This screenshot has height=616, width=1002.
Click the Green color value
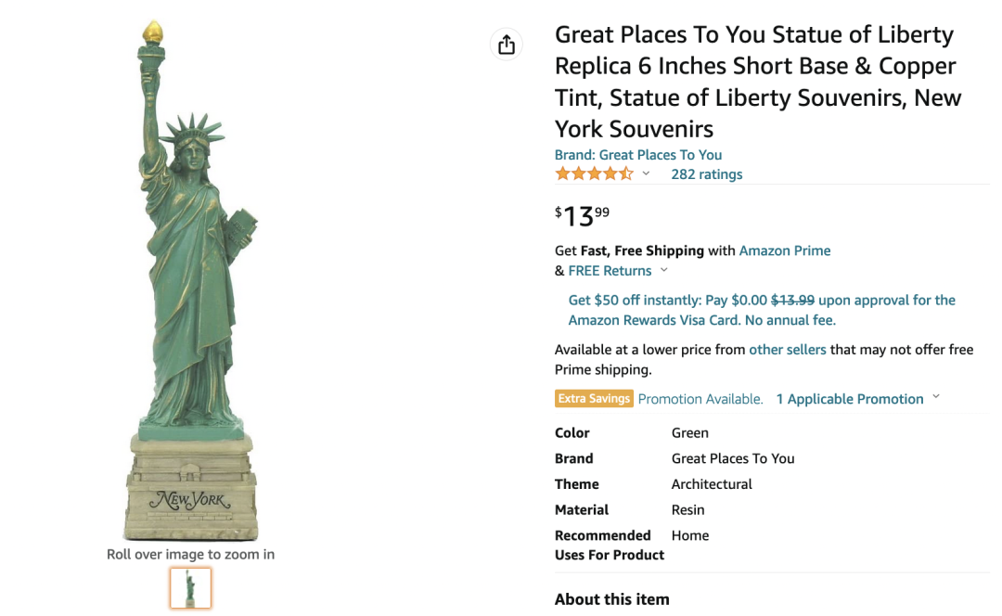(x=690, y=433)
